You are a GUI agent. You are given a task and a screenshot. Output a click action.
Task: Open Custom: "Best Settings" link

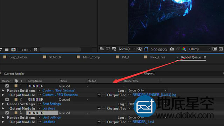point(59,90)
